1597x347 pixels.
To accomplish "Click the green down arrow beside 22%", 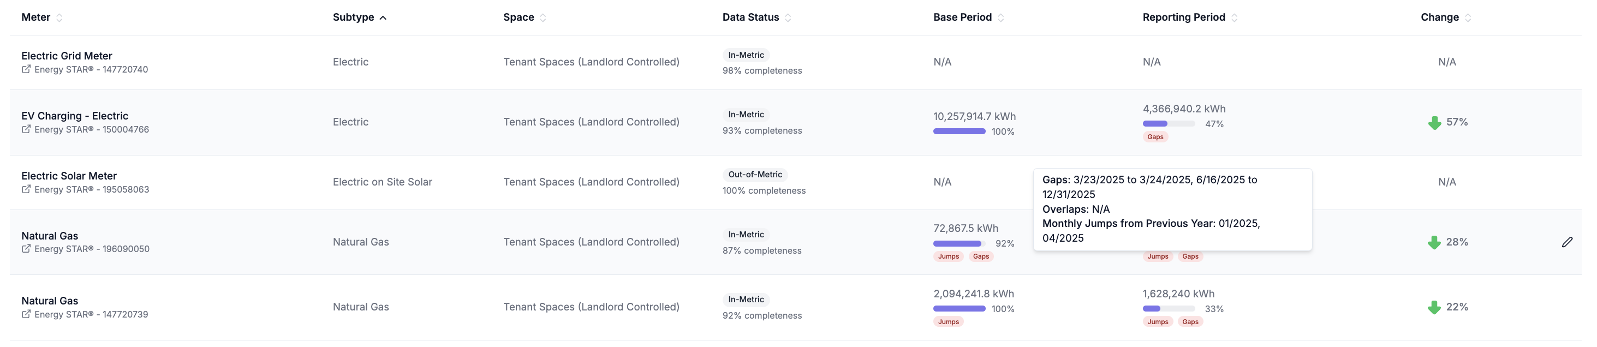I will pyautogui.click(x=1433, y=307).
